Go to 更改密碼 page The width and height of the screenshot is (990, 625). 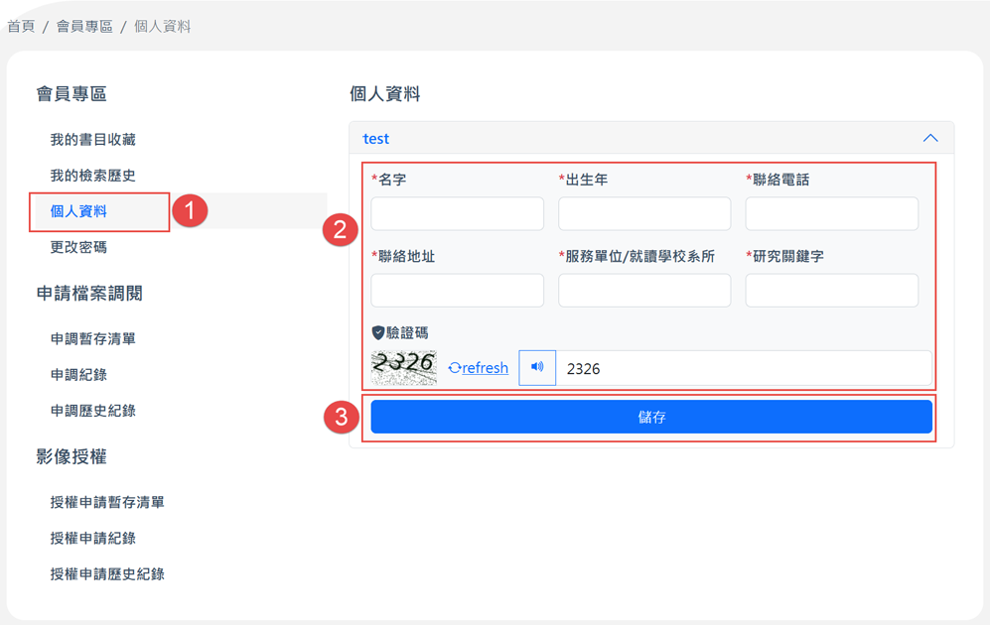(78, 247)
